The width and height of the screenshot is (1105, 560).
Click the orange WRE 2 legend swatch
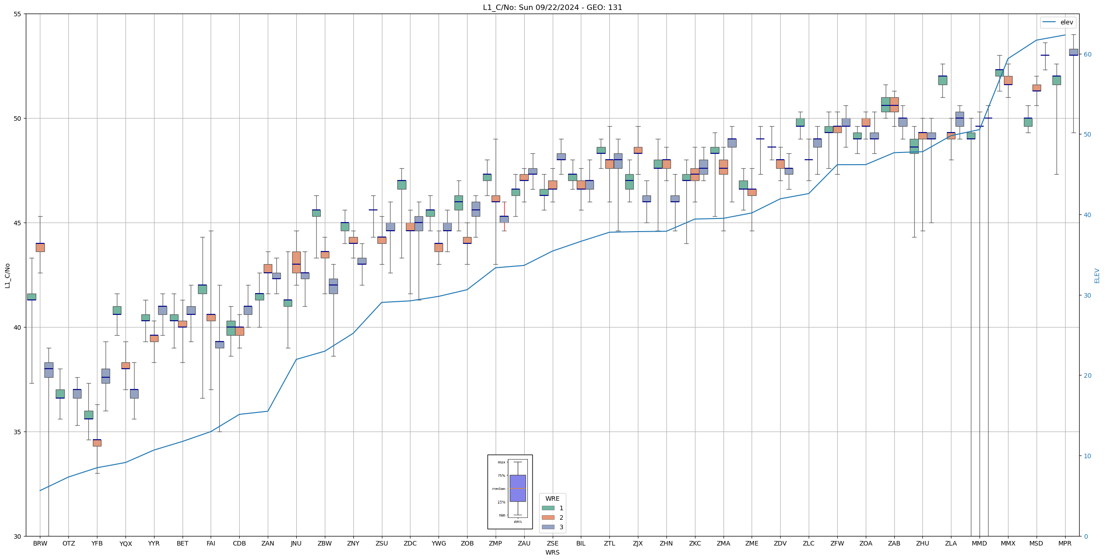click(548, 517)
